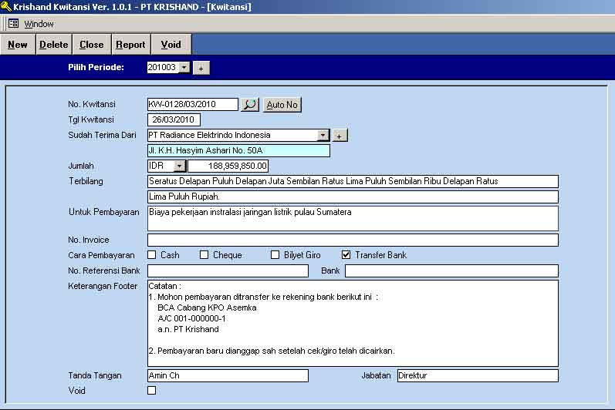Uncheck the Transfer Bank checkbox
Screen dimensions: 615x410
tap(346, 255)
